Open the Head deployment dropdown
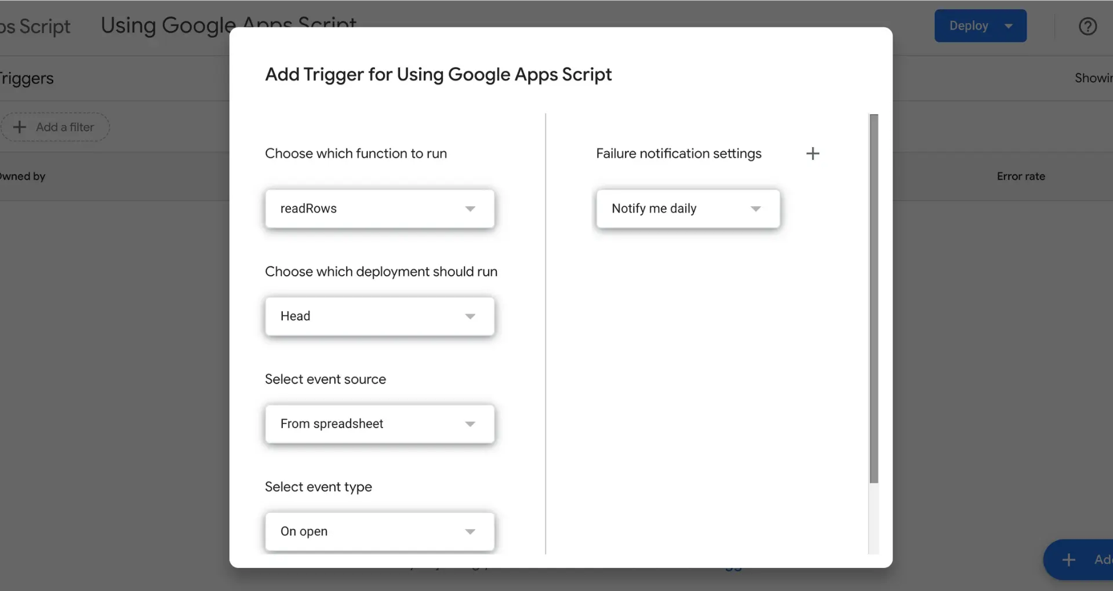This screenshot has width=1113, height=591. click(380, 316)
